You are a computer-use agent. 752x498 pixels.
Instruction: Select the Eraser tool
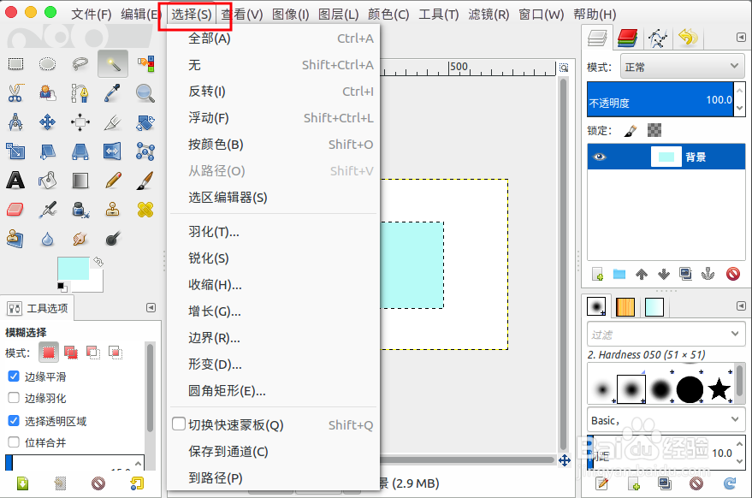pos(15,210)
